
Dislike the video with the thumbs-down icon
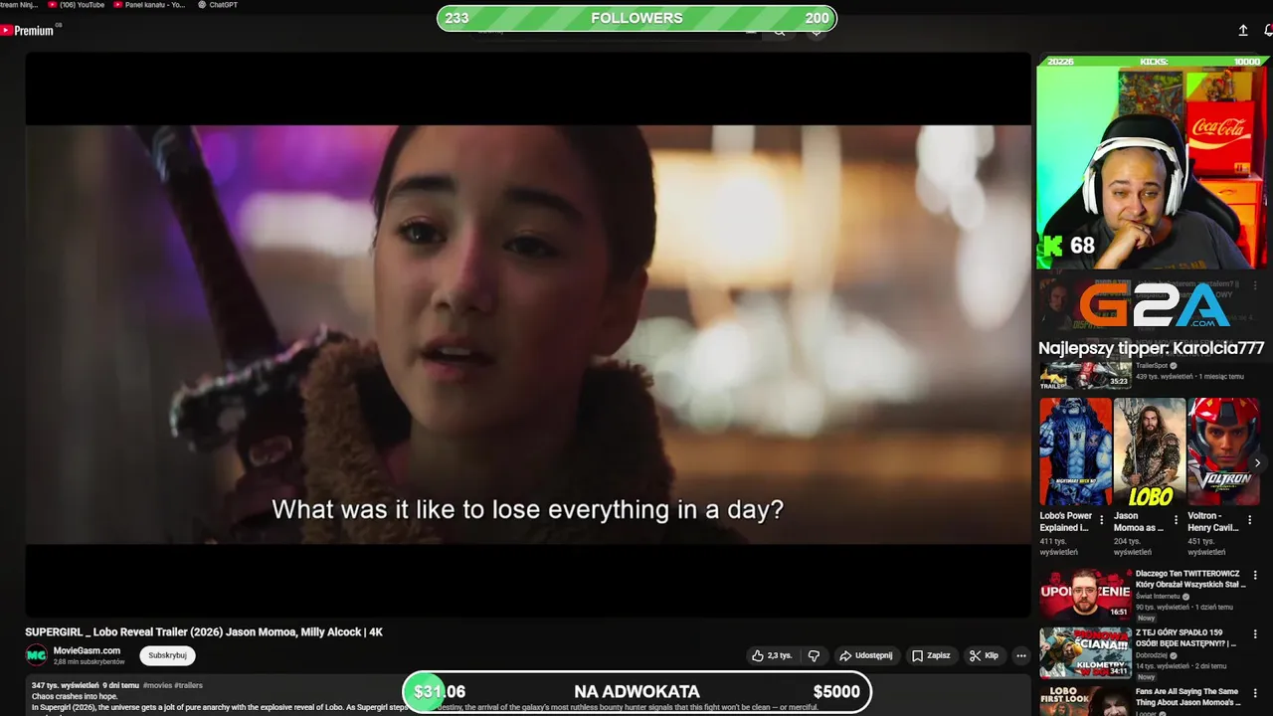(814, 656)
